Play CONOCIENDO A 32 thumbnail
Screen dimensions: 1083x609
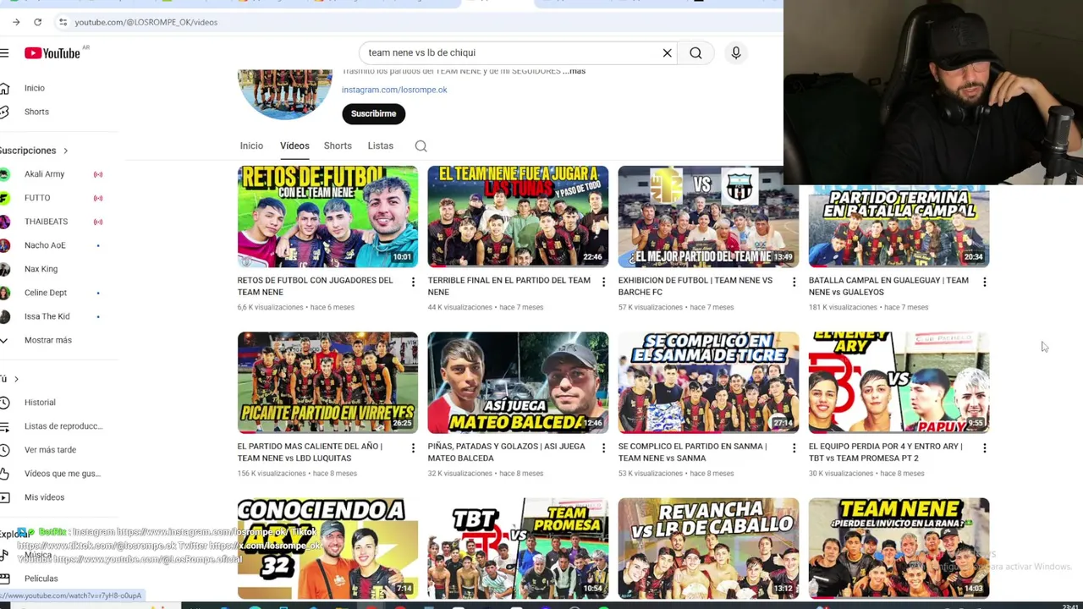(x=327, y=548)
